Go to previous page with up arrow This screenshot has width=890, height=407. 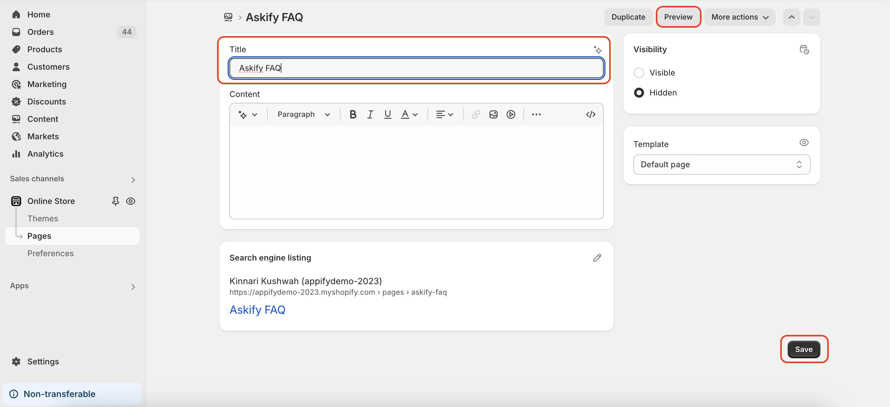791,17
